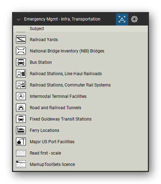Click 'Railroad Stations, Line Haul Railroads' label
This screenshot has width=161, height=184.
coord(66,74)
